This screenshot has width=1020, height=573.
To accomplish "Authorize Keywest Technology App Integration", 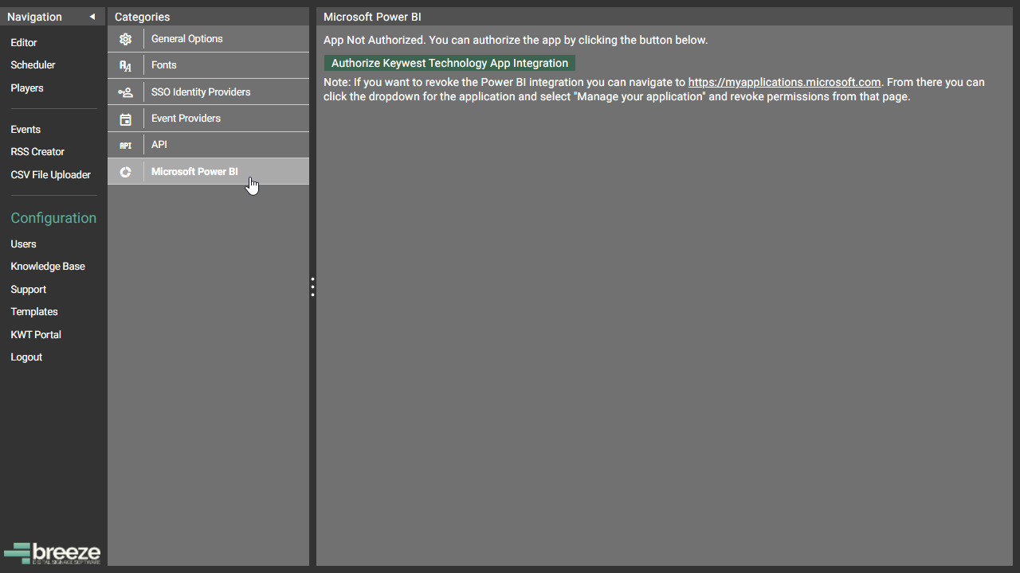I will pyautogui.click(x=449, y=63).
